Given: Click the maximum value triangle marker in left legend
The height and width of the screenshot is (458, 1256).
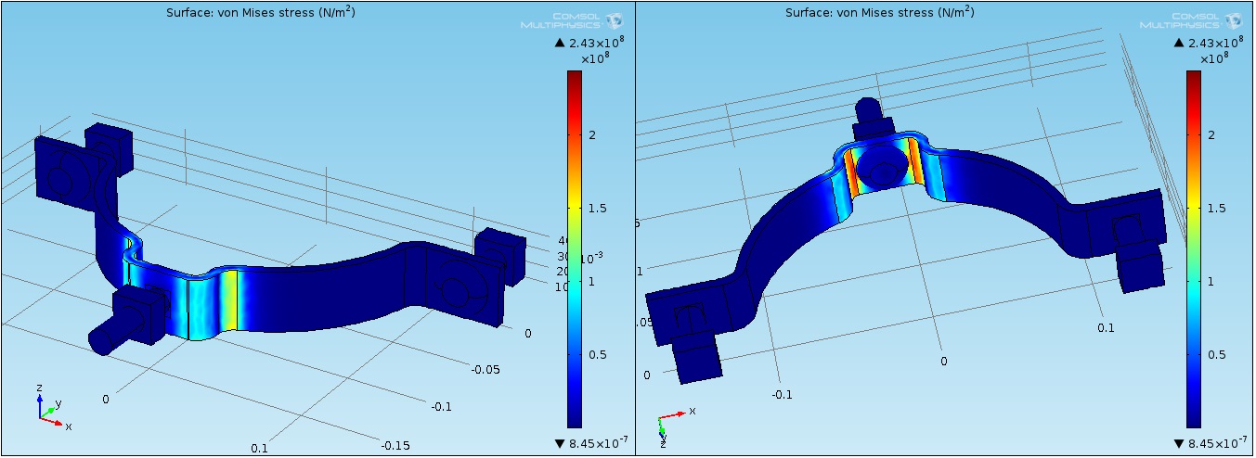Looking at the screenshot, I should tap(559, 44).
